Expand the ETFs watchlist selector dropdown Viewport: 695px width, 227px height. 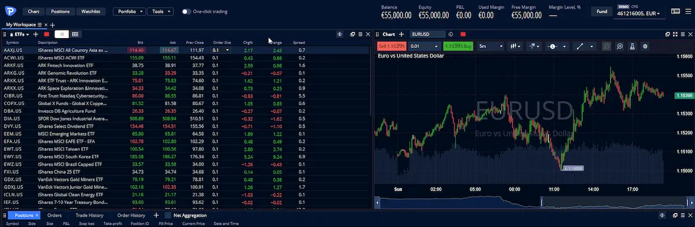coord(28,35)
